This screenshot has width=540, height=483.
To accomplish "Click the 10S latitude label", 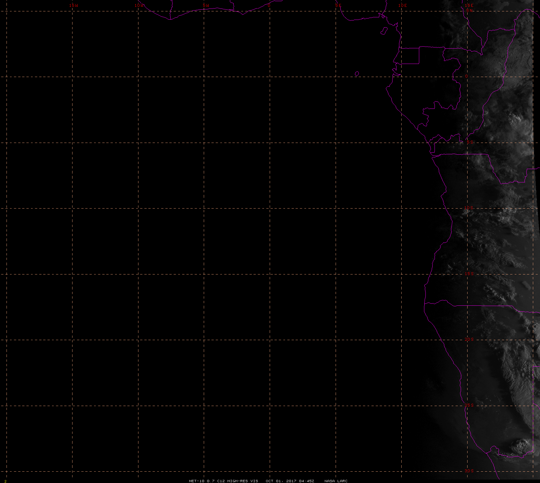I will click(469, 208).
